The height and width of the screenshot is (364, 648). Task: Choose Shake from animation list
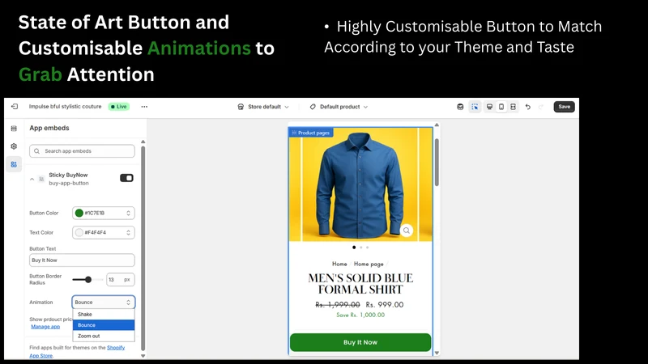click(x=104, y=314)
